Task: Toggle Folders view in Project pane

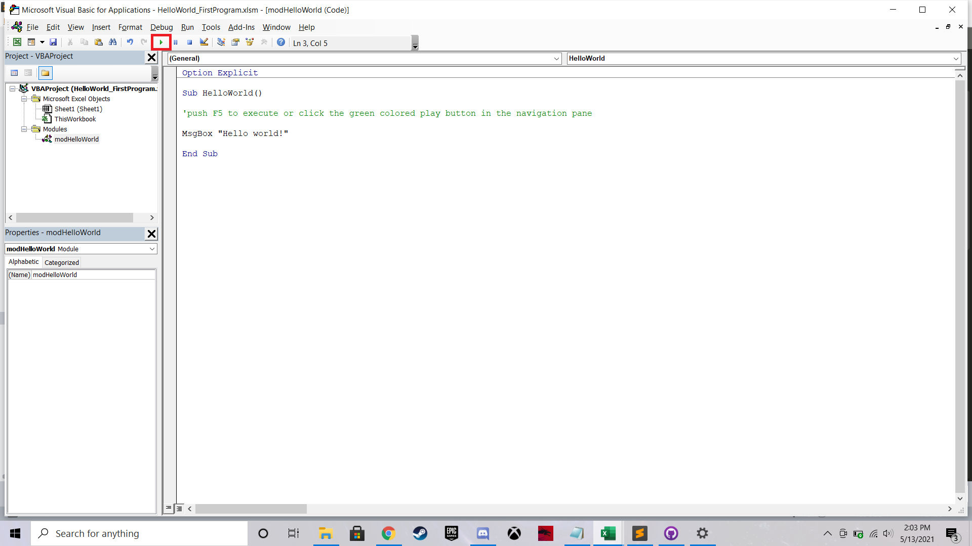Action: [x=46, y=73]
